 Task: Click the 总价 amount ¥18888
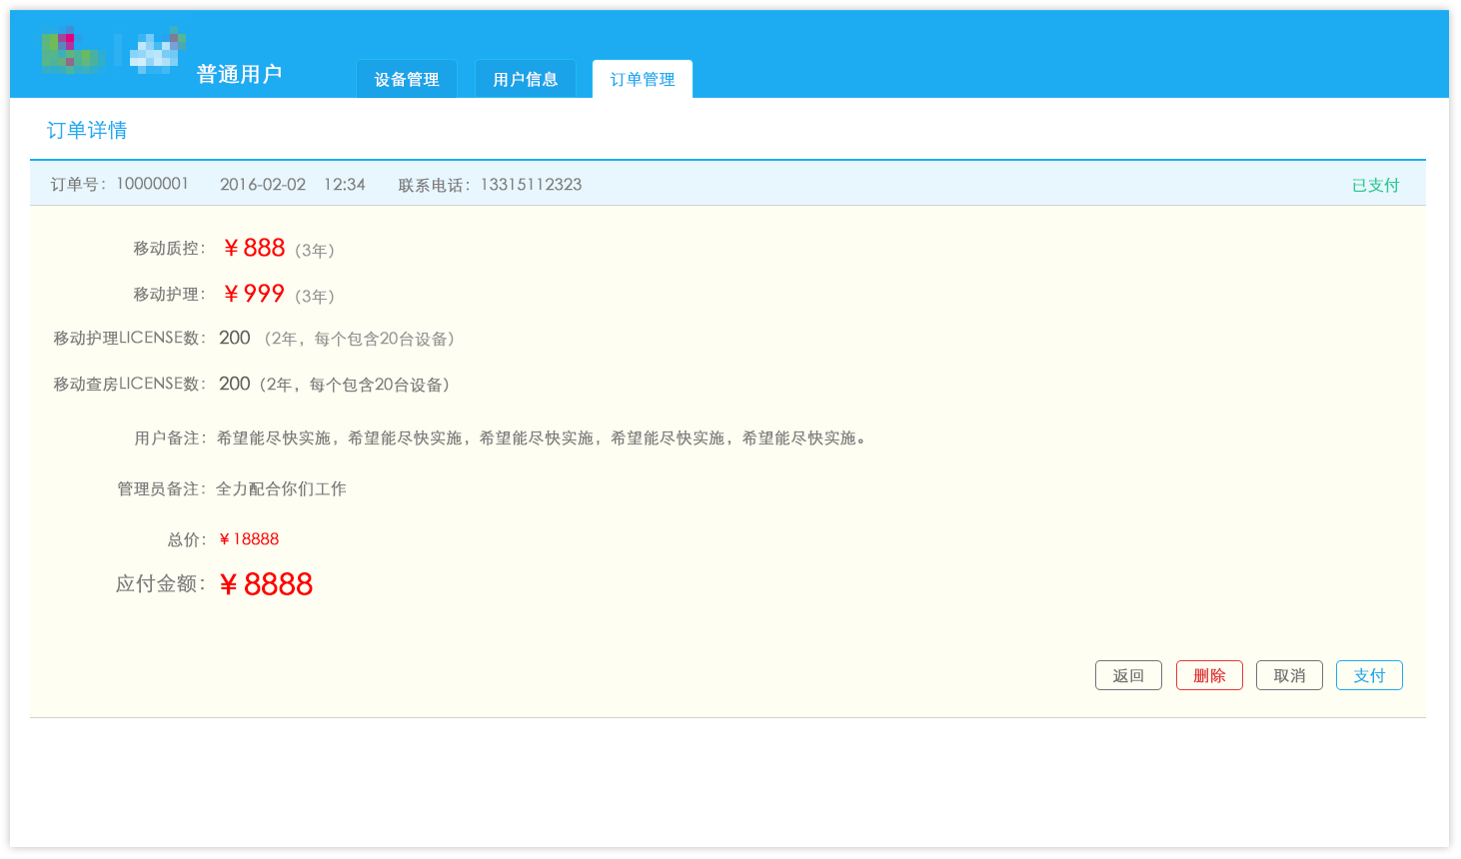[249, 539]
